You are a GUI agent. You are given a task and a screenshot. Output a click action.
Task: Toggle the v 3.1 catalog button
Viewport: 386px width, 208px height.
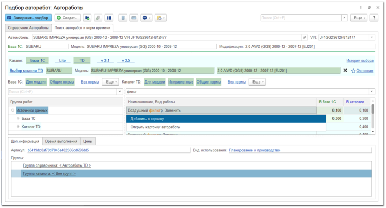[105, 60]
